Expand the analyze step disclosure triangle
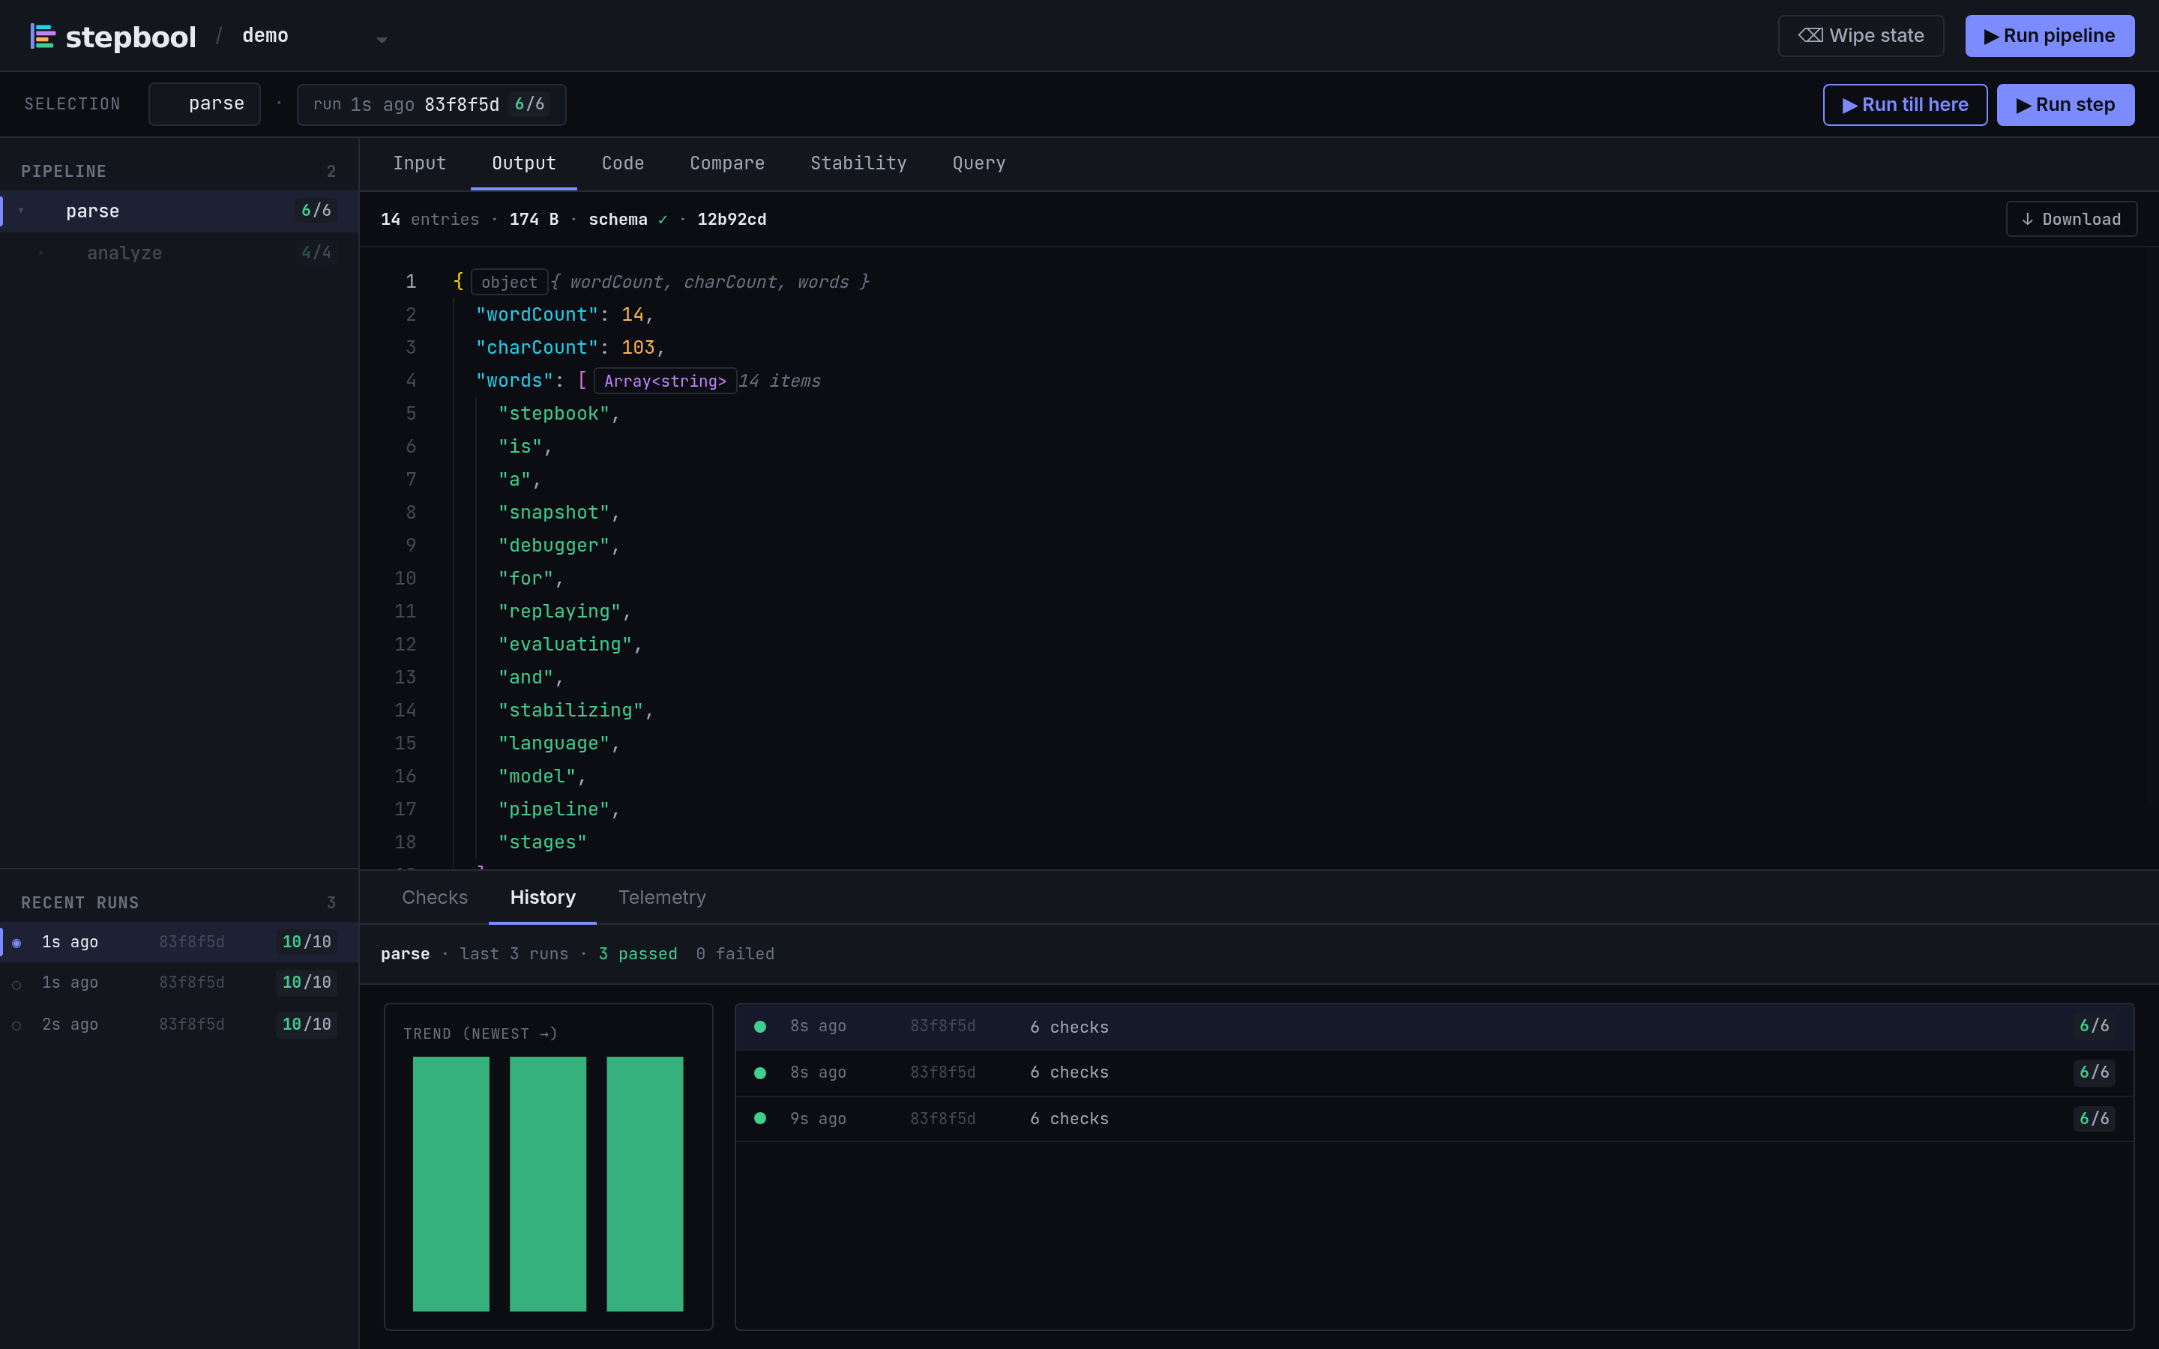Viewport: 2159px width, 1349px height. point(41,253)
